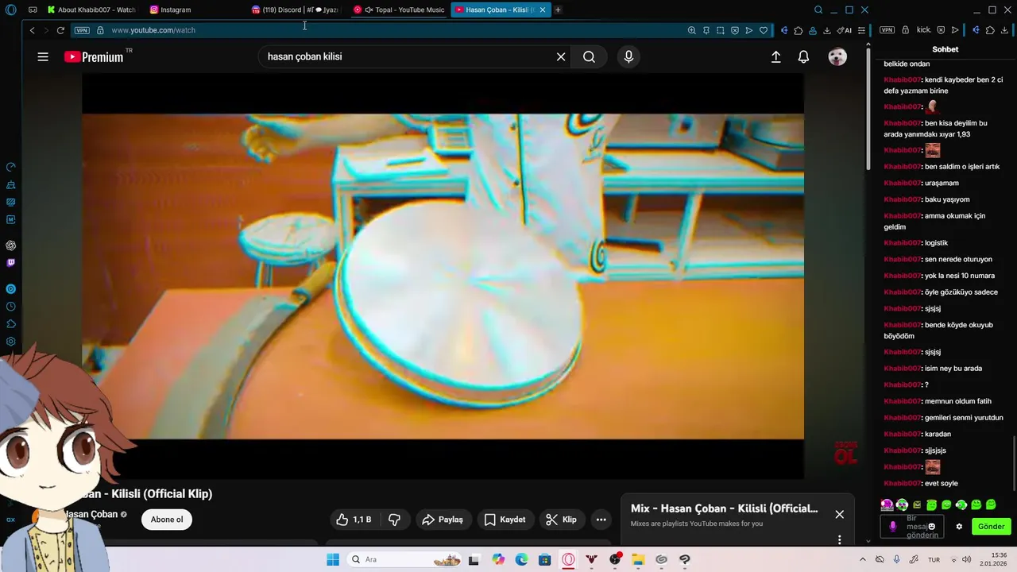Reload the page in the main browser
Screen dimensions: 1017x572
60,30
